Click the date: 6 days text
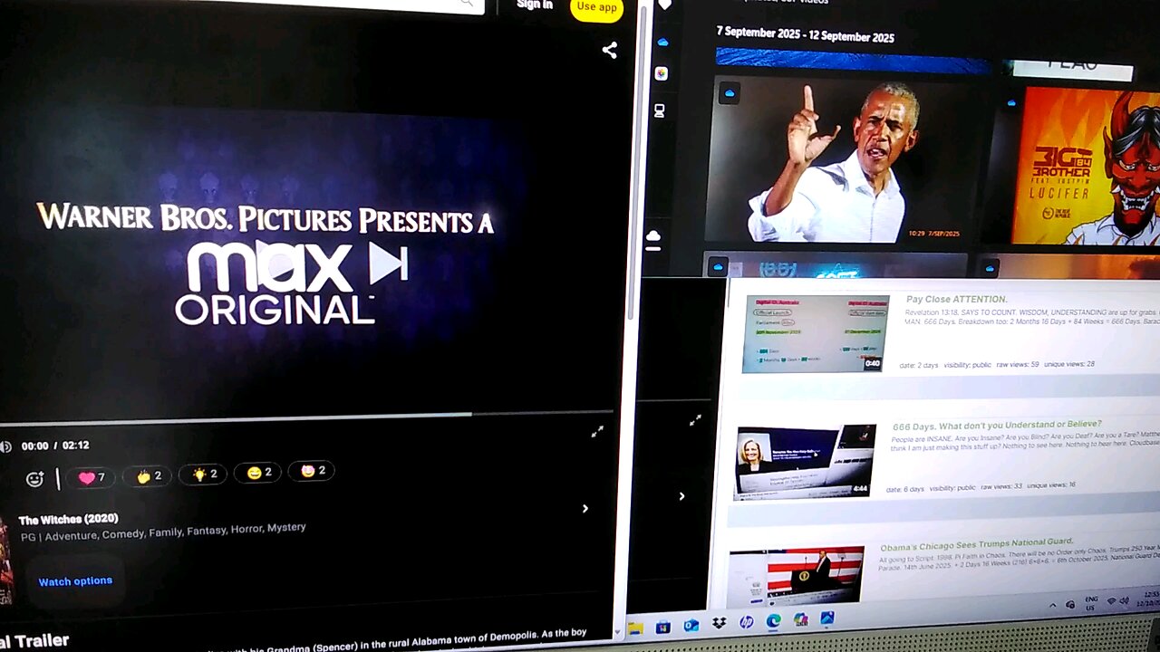The image size is (1160, 652). coord(904,489)
